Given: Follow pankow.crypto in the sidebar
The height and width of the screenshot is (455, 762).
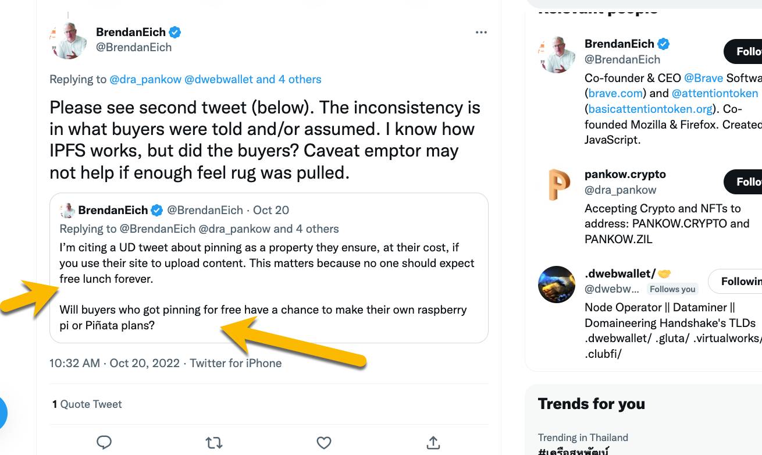Looking at the screenshot, I should pos(745,182).
